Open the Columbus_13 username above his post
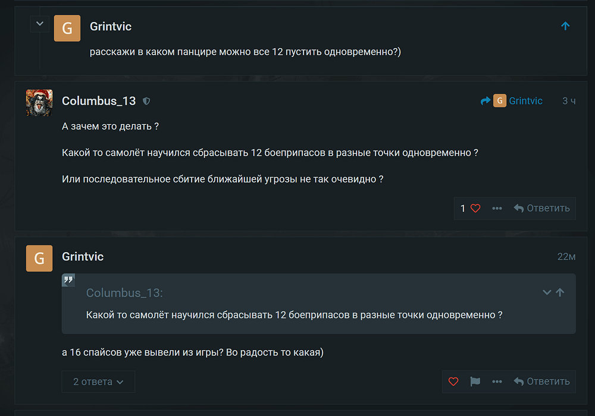 tap(99, 101)
